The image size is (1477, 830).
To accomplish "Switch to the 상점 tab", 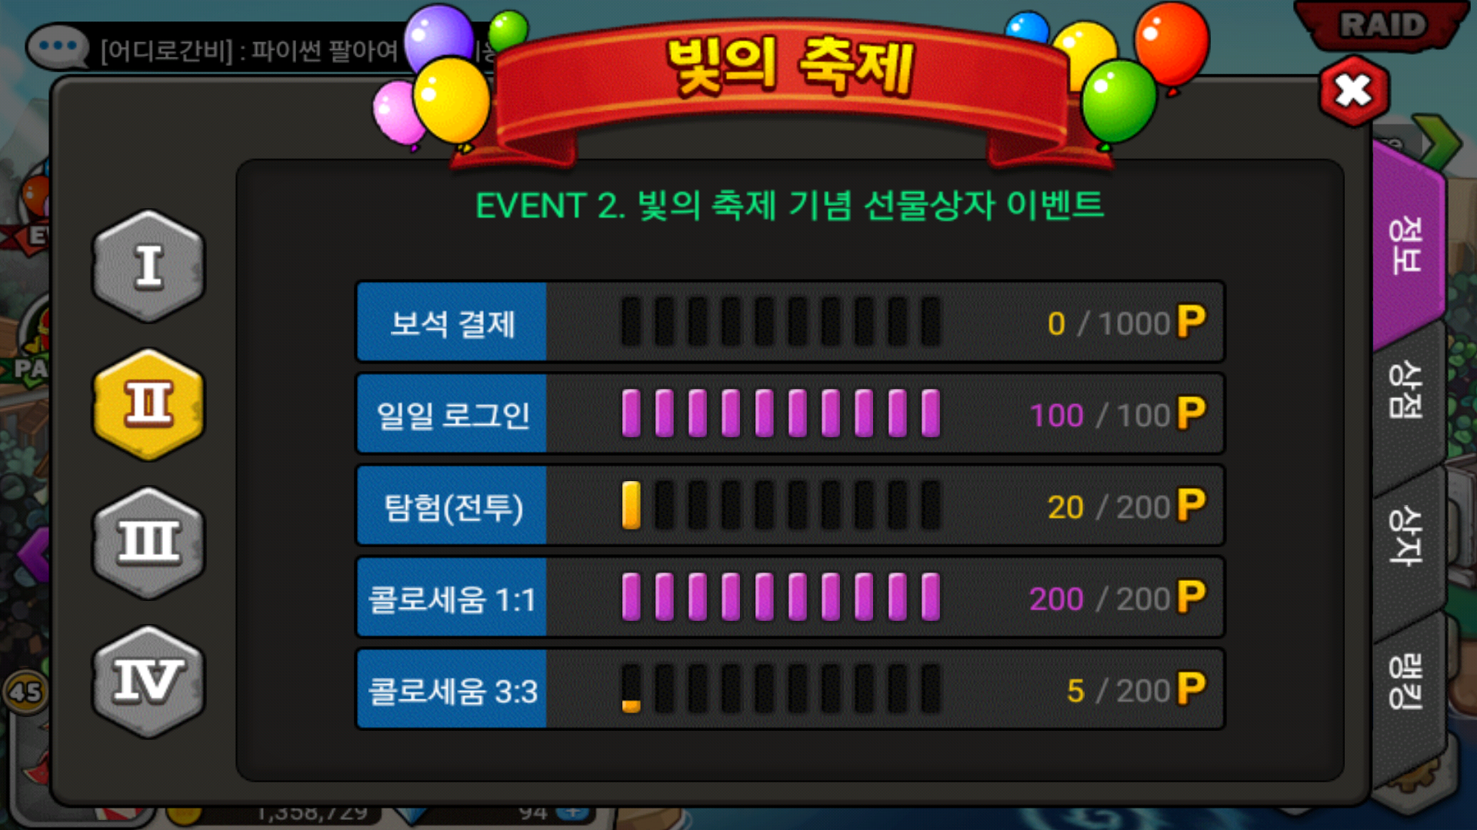I will (1406, 390).
